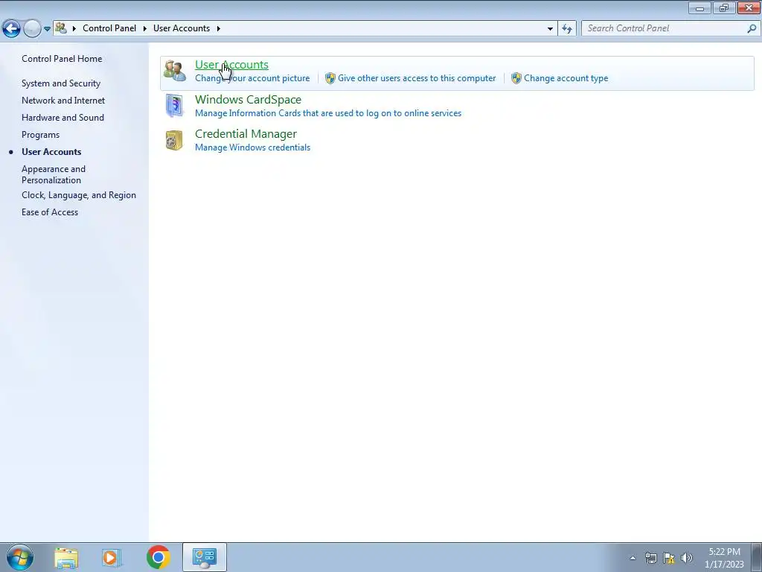This screenshot has height=572, width=762.
Task: Open the address bar history dropdown
Action: (x=550, y=29)
